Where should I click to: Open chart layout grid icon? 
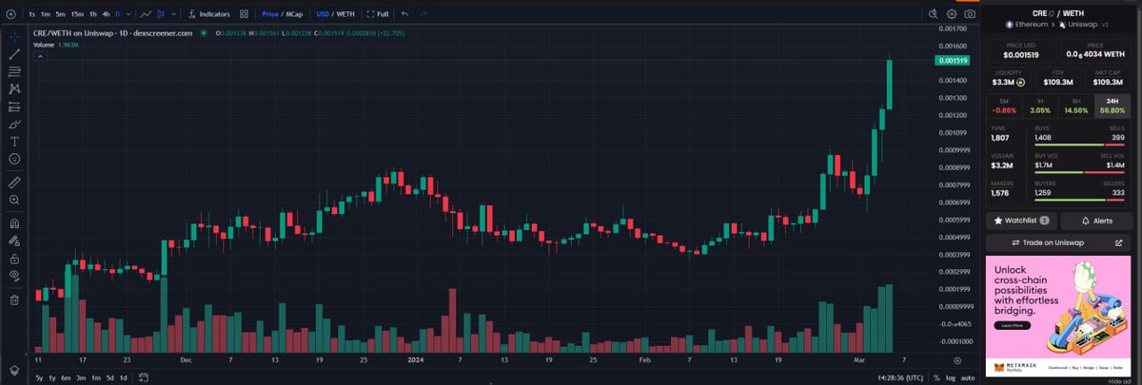click(x=245, y=14)
